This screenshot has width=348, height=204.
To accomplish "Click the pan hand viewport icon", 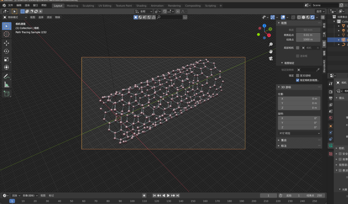I will (271, 51).
